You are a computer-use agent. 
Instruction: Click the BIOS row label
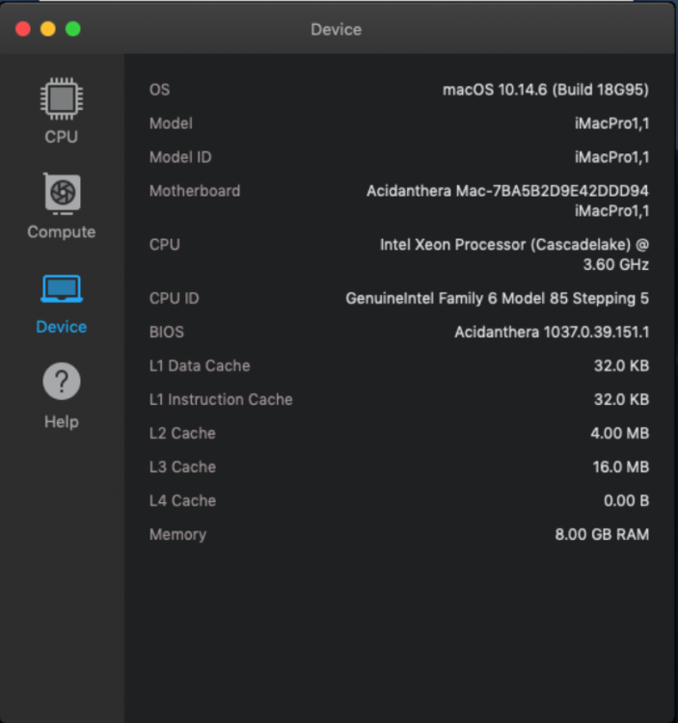pos(167,332)
